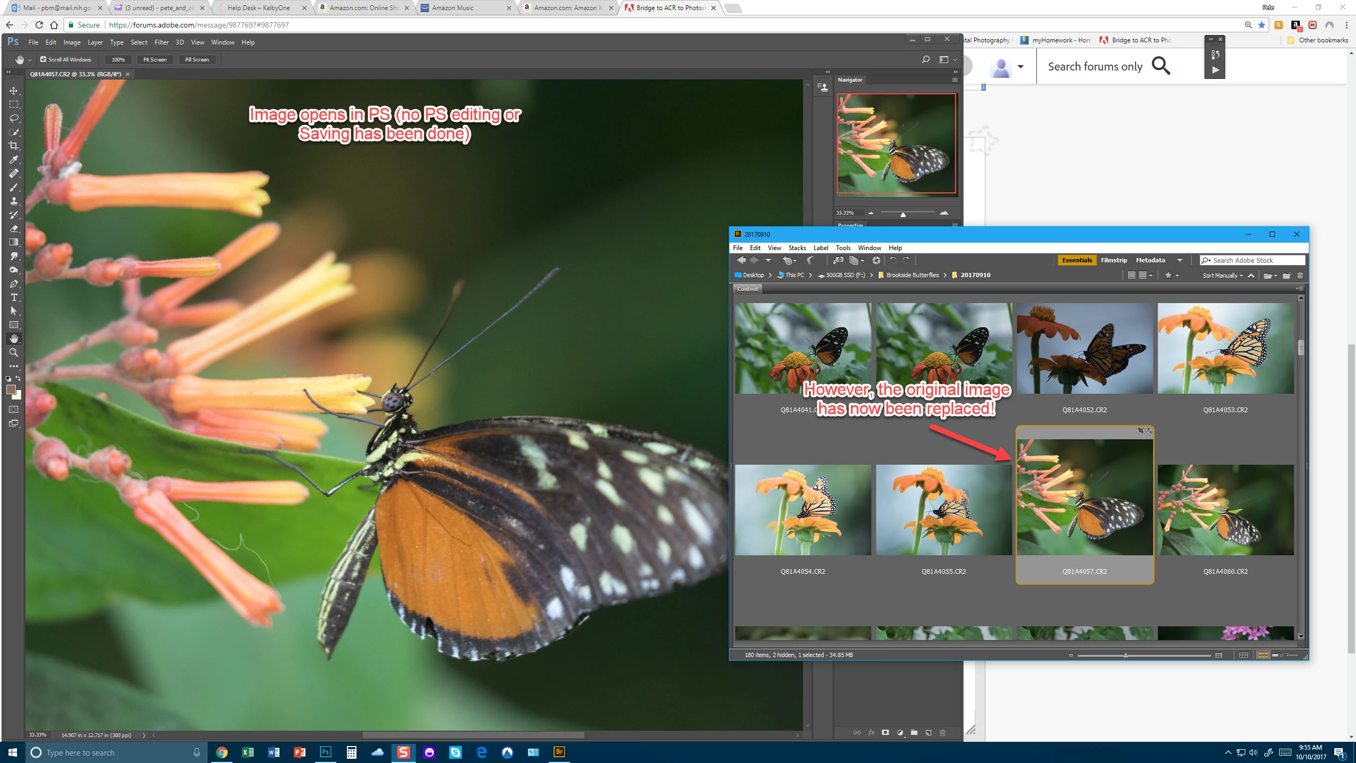The image size is (1356, 763).
Task: Click Bridge rotate counterclockwise icon
Action: [893, 260]
